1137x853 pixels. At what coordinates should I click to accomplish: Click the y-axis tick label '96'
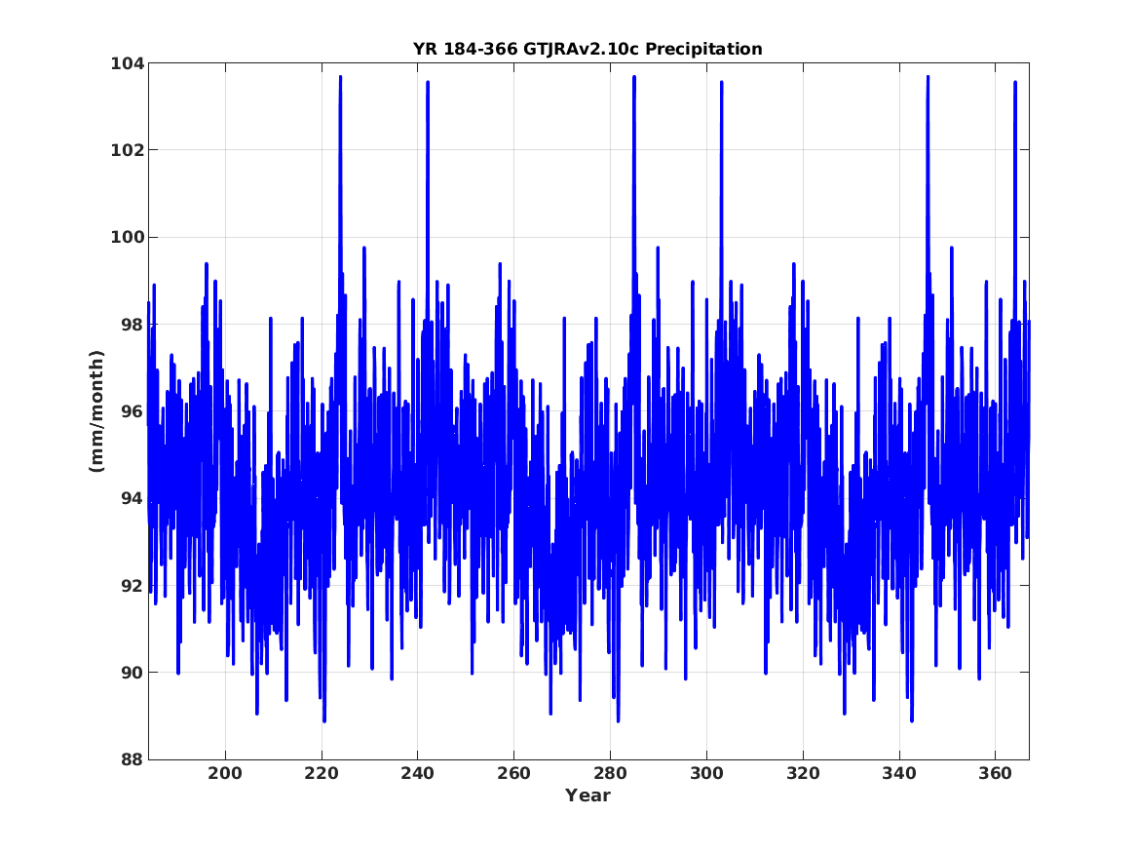click(133, 412)
